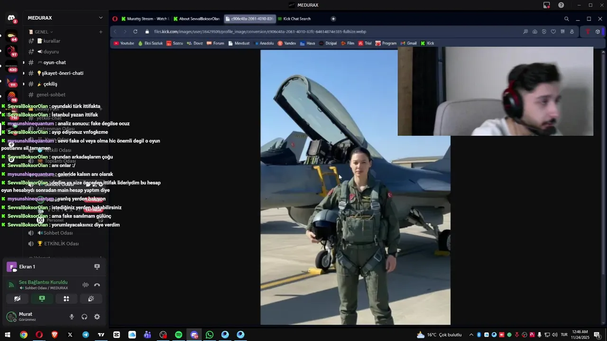Image resolution: width=607 pixels, height=341 pixels.
Task: Open the Discord activities button
Action: (66, 299)
